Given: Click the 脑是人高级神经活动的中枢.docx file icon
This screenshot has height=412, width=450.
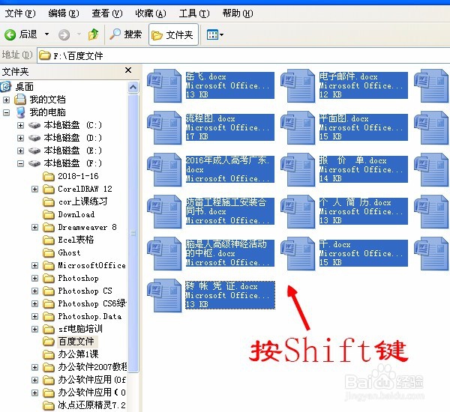Looking at the screenshot, I should click(164, 253).
